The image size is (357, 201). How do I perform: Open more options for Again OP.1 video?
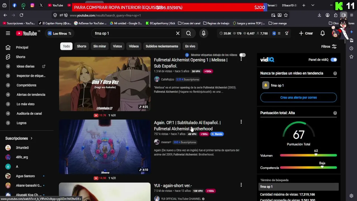coord(241,122)
